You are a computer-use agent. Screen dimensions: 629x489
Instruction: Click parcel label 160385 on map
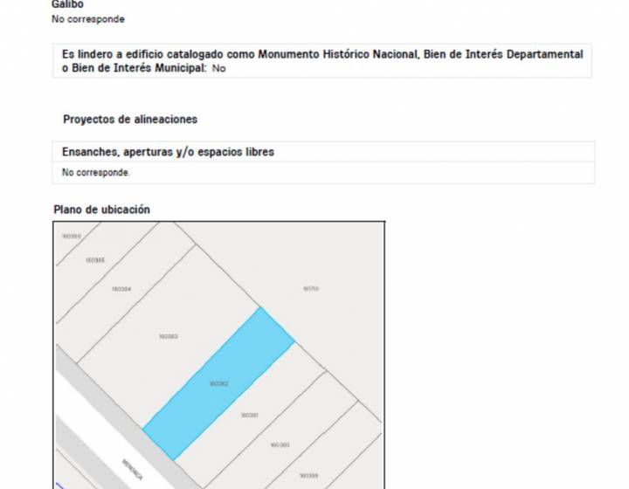(95, 260)
